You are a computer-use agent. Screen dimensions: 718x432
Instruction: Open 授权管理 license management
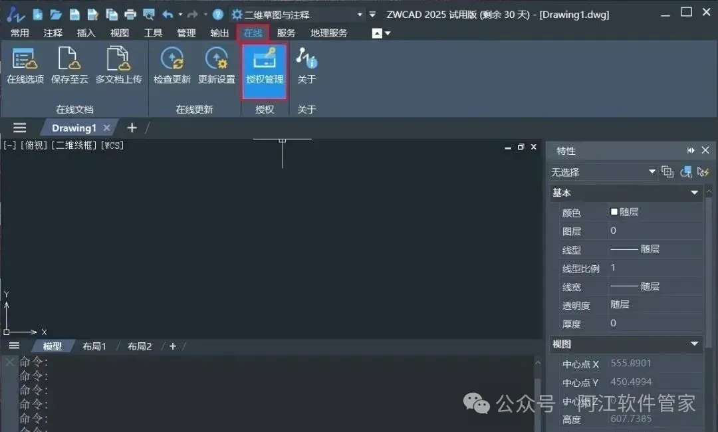pos(265,71)
